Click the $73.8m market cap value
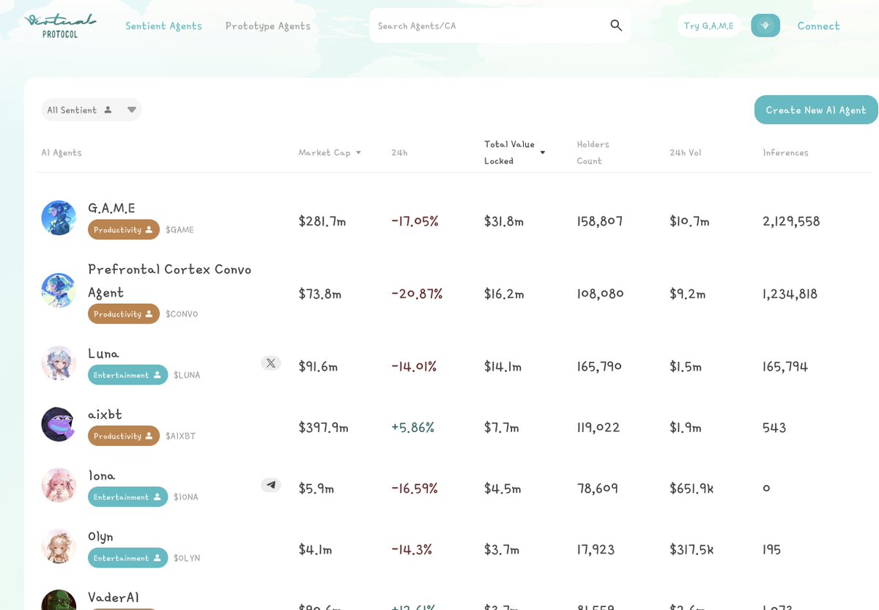This screenshot has height=610, width=879. pyautogui.click(x=320, y=294)
